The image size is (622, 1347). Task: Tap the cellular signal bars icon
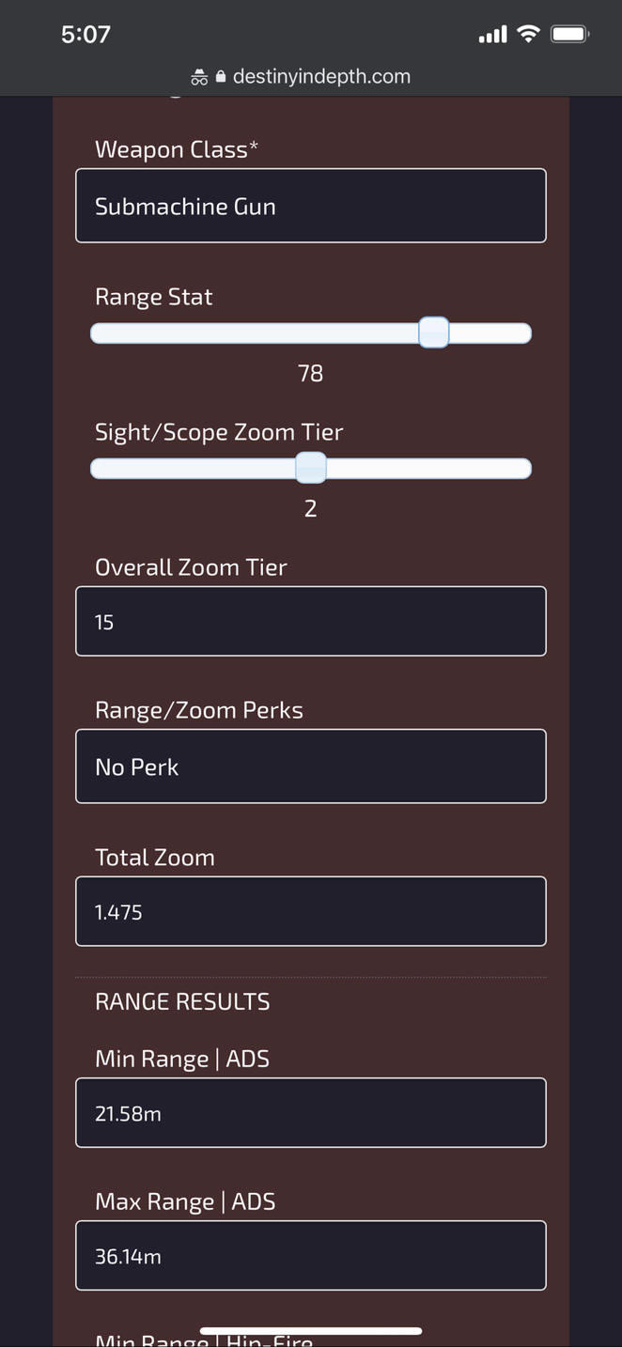coord(492,36)
